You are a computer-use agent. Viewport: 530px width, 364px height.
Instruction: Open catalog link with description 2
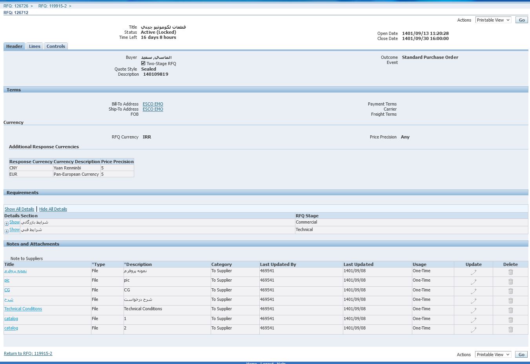click(11, 328)
